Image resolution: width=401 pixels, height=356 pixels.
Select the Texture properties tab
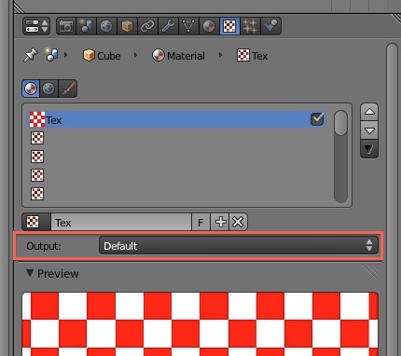pos(229,26)
